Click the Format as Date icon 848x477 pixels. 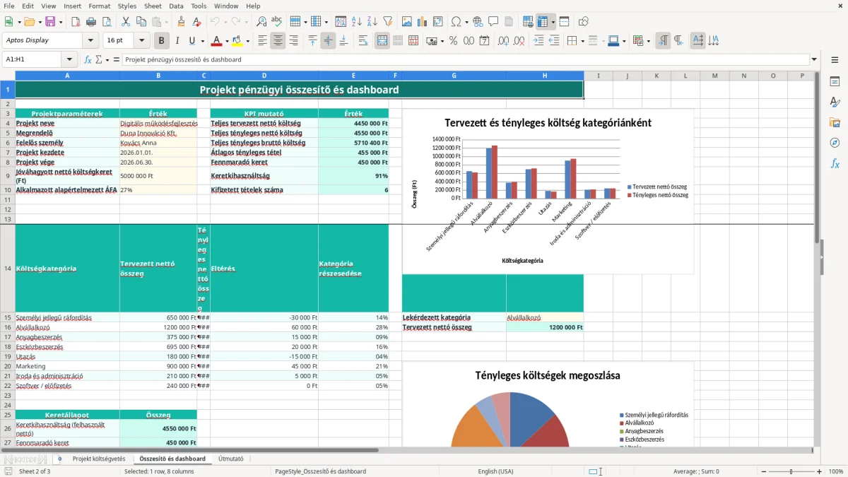pos(485,41)
